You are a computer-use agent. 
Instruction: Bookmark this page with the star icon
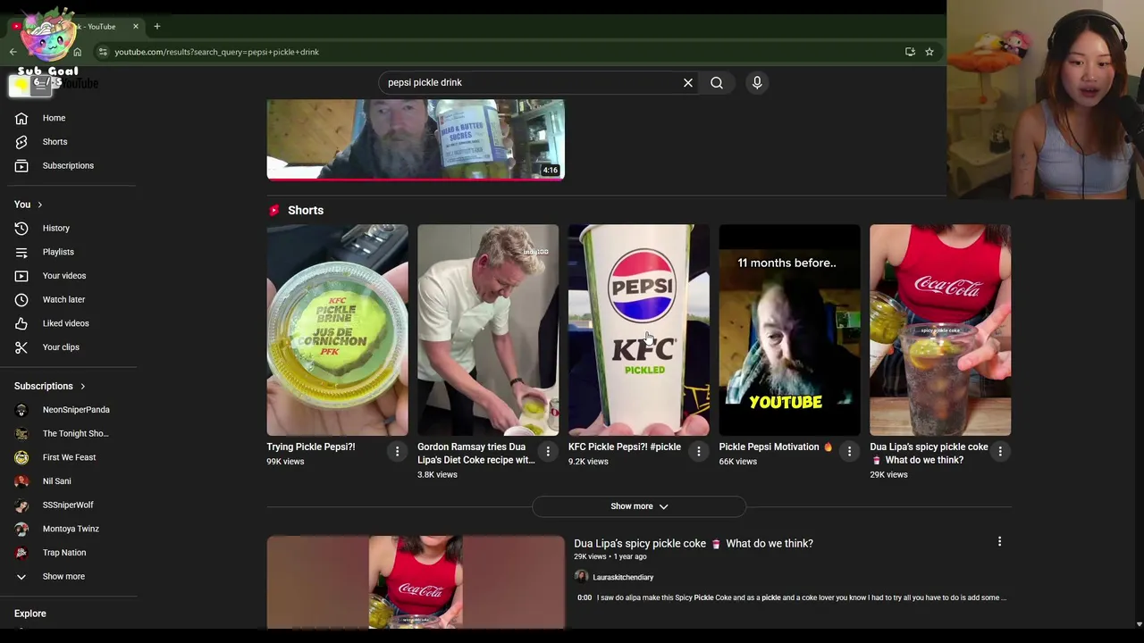click(x=929, y=52)
